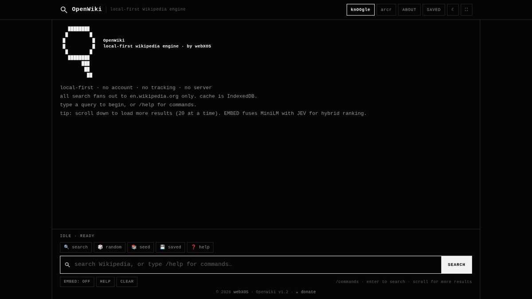The width and height of the screenshot is (532, 299).
Task: Open the webXOS footer link
Action: pyautogui.click(x=241, y=292)
